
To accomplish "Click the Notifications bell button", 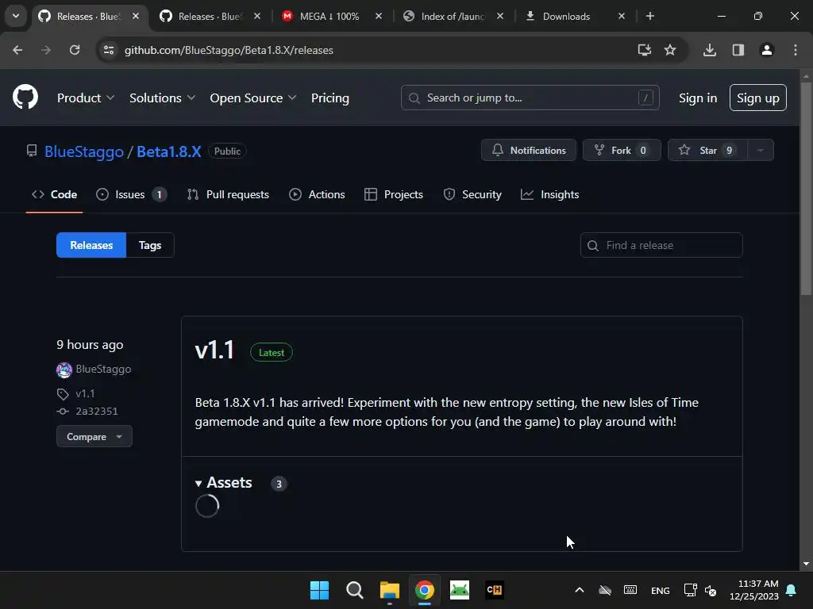I will 528,150.
